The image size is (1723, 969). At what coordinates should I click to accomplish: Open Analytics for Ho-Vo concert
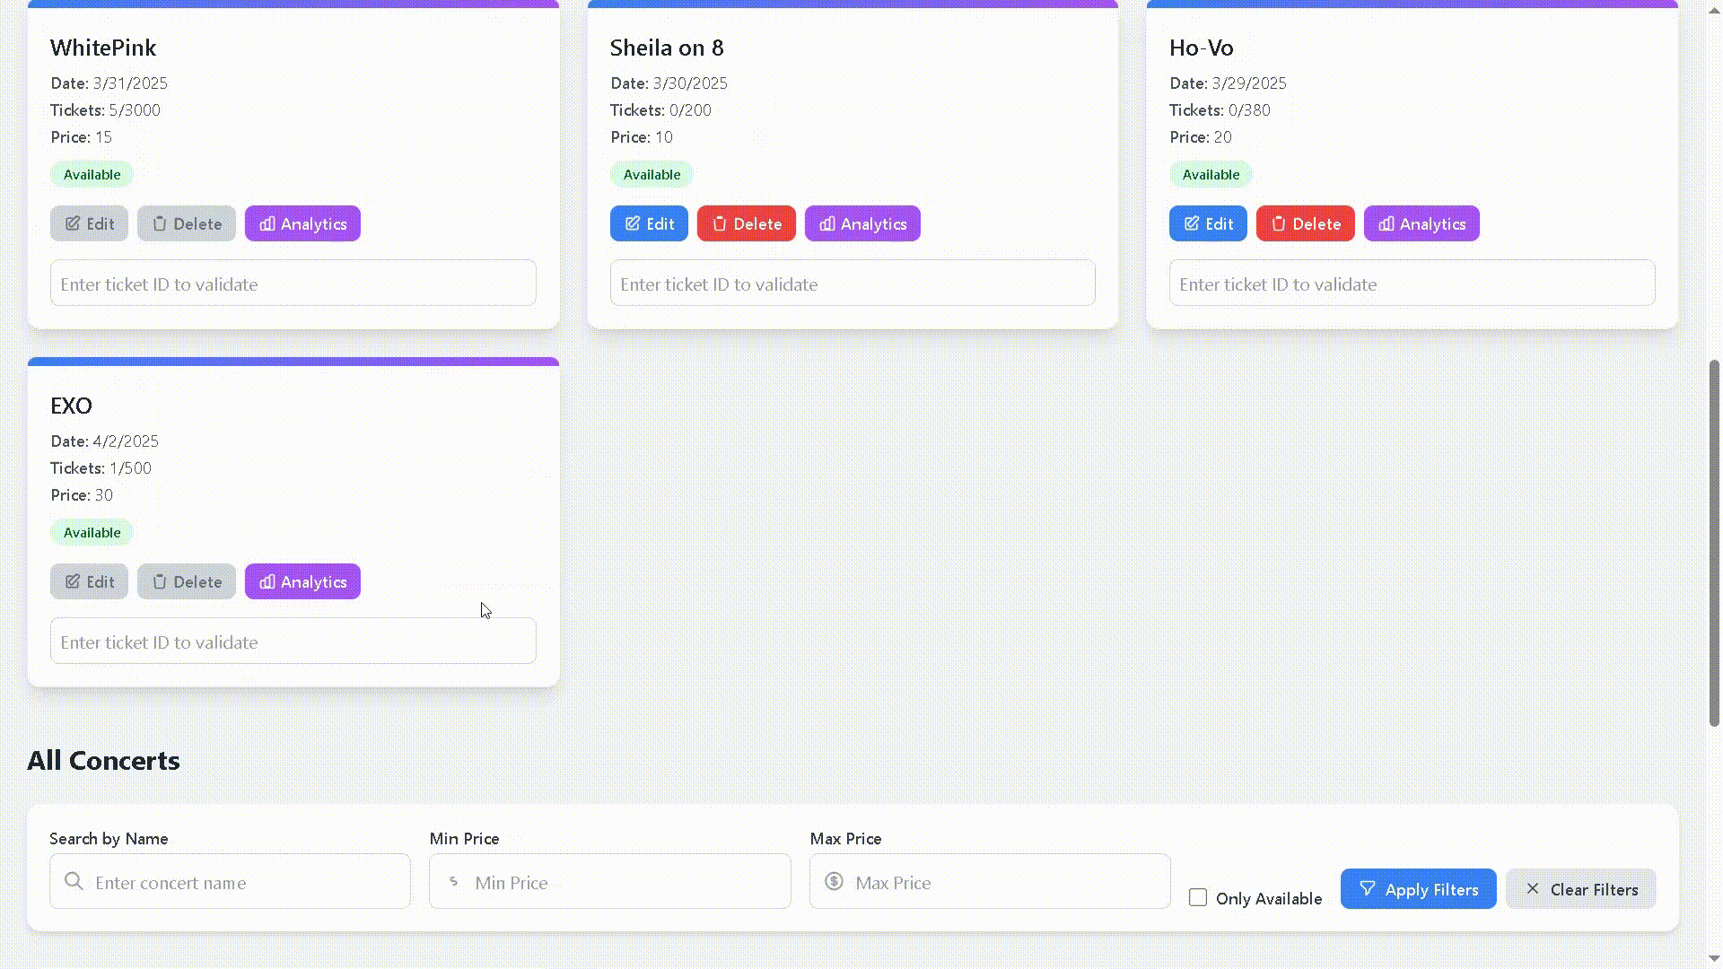pyautogui.click(x=1421, y=224)
